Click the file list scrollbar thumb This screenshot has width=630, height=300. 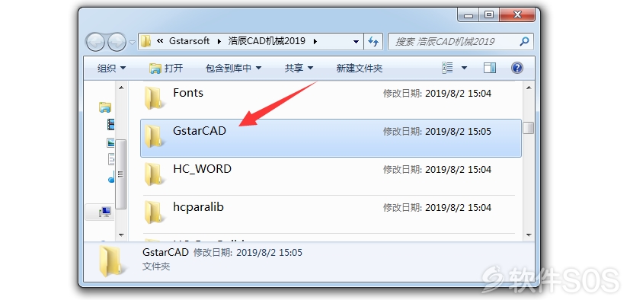click(x=529, y=128)
